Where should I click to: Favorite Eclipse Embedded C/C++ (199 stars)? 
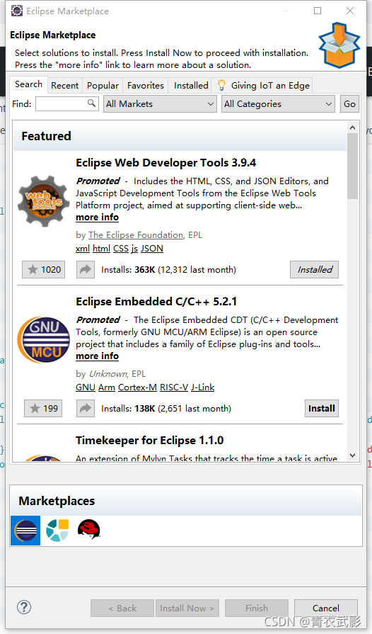(x=44, y=408)
